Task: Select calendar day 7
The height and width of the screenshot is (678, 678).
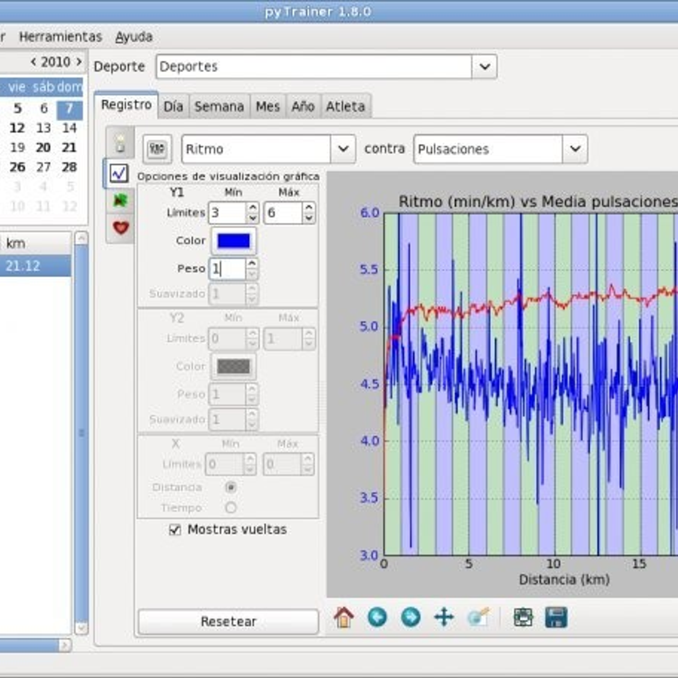Action: [69, 108]
